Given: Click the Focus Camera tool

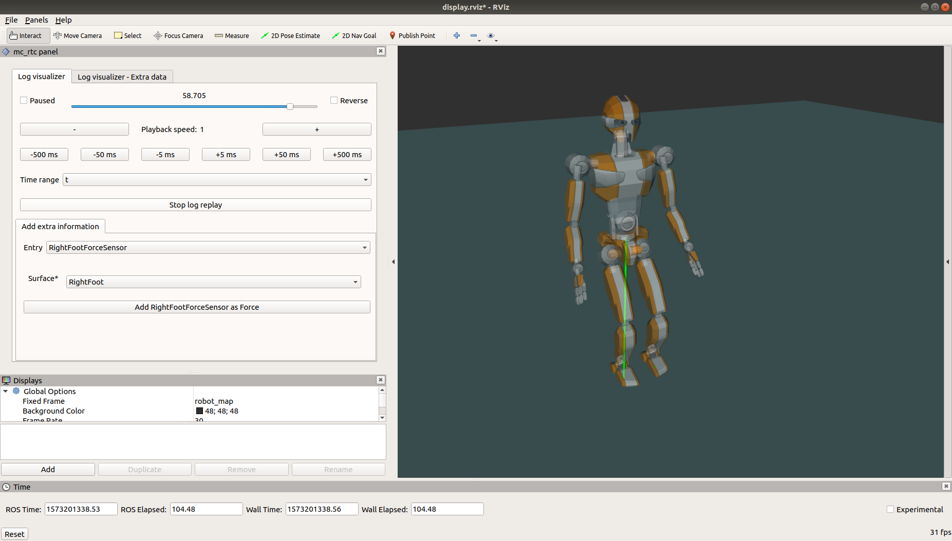Looking at the screenshot, I should click(x=178, y=35).
